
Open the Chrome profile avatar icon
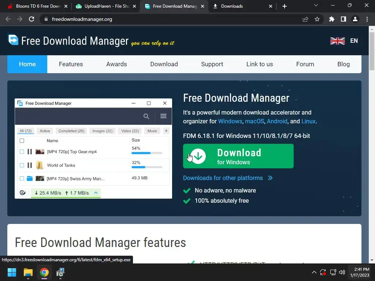[355, 19]
